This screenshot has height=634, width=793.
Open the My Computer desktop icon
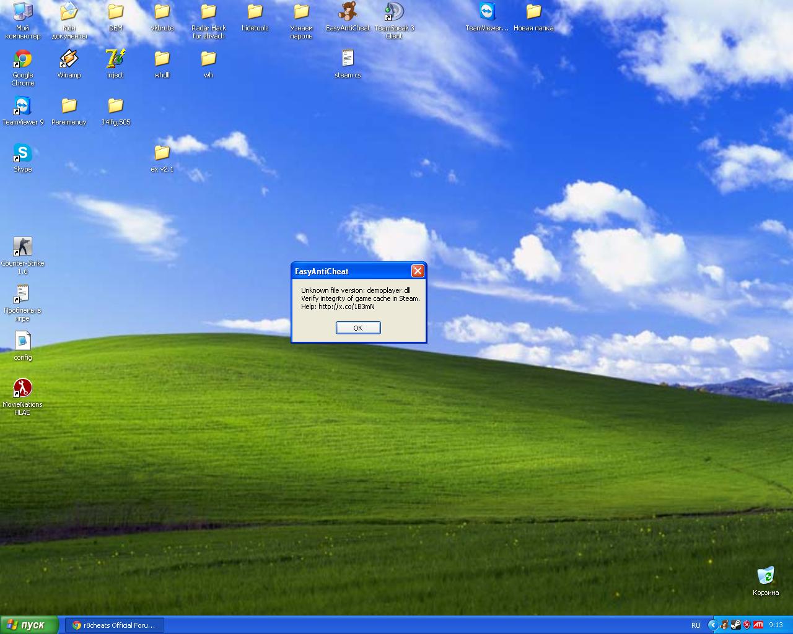(23, 20)
